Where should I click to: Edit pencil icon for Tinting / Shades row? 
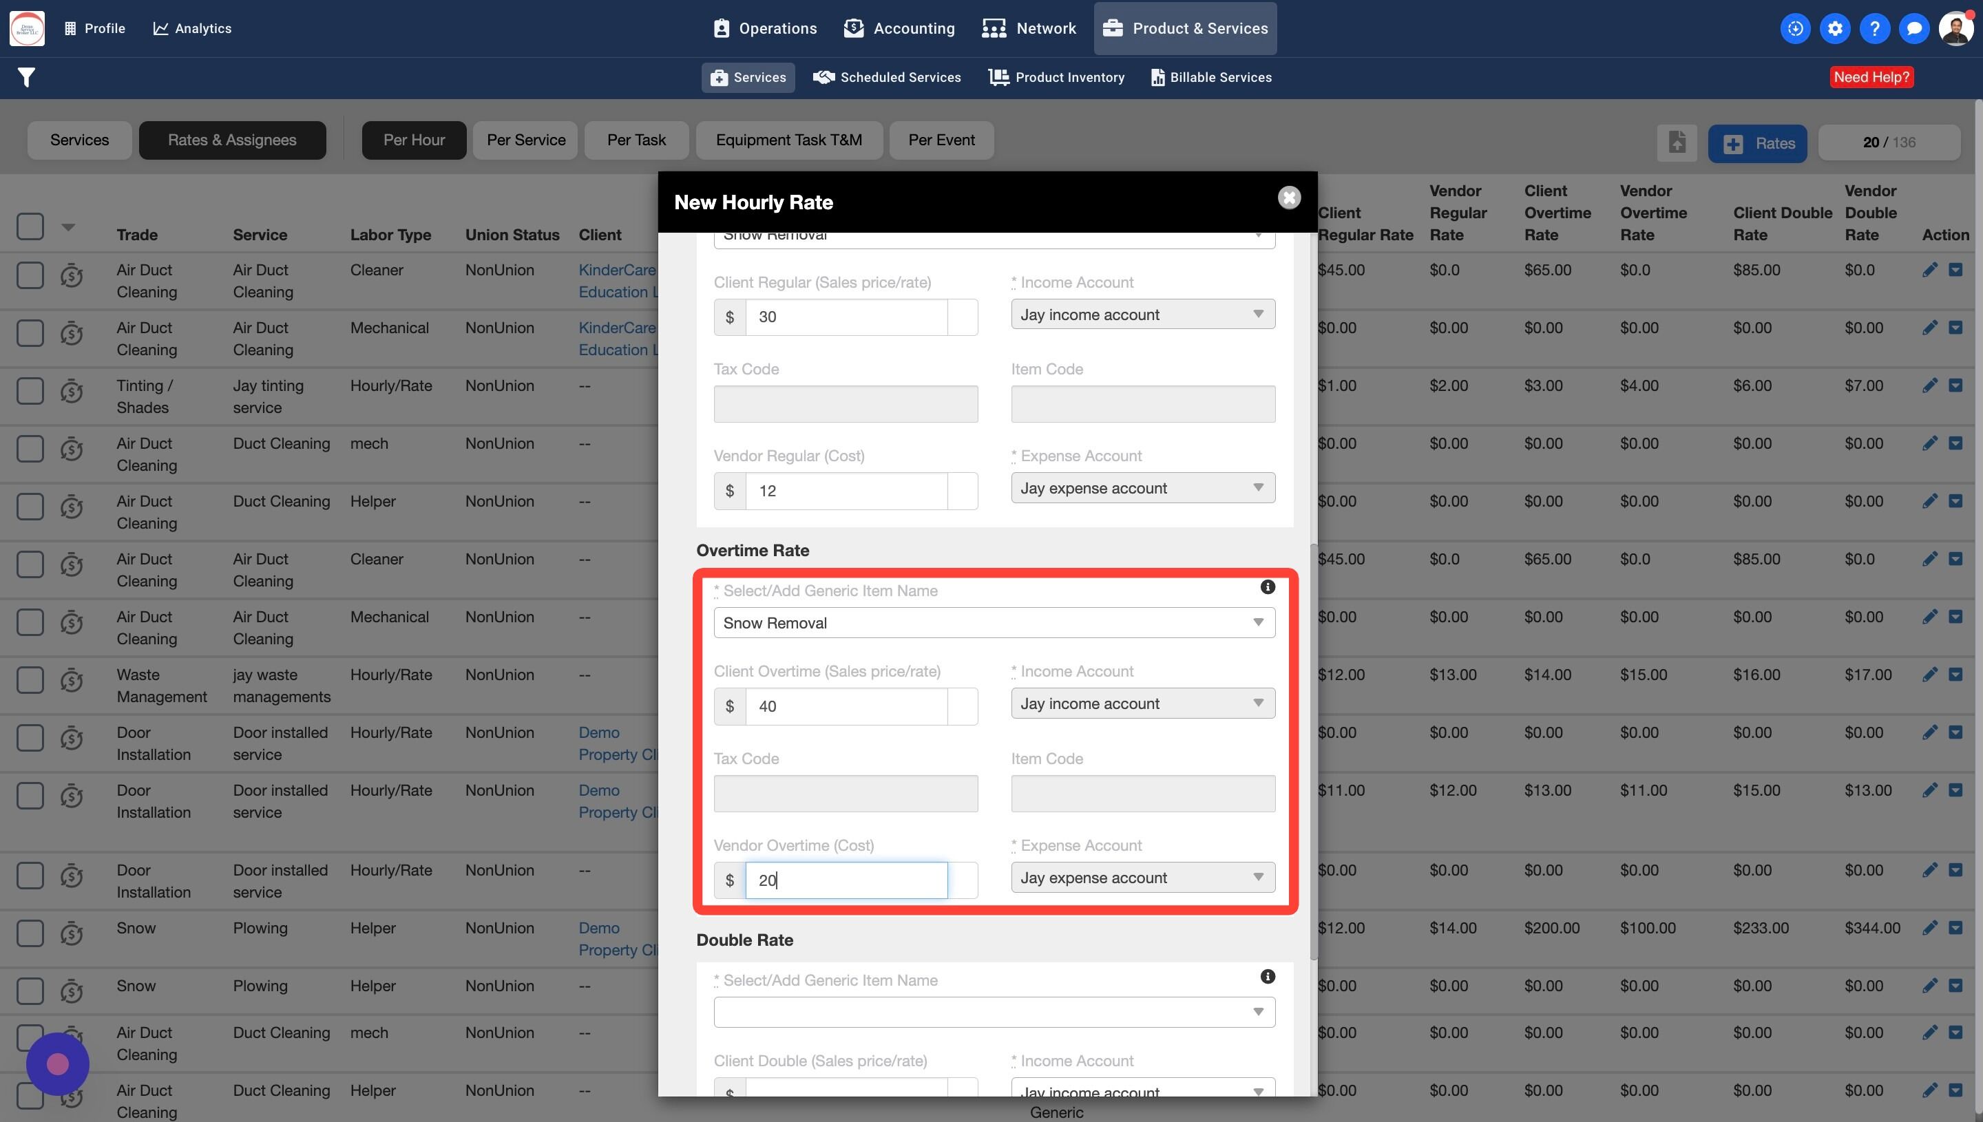(x=1929, y=385)
